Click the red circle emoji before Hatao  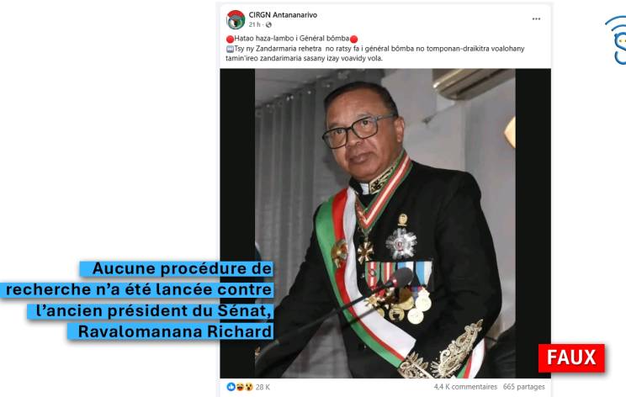(x=230, y=39)
